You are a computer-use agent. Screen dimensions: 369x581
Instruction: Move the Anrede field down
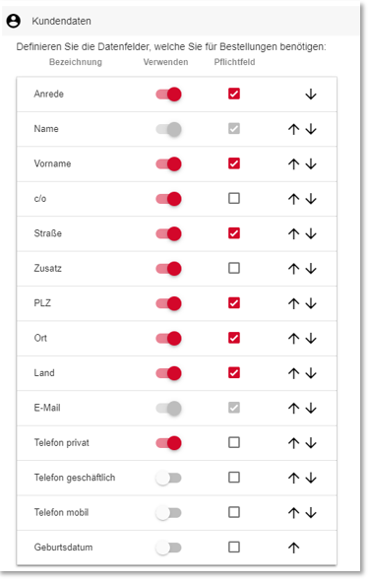311,95
